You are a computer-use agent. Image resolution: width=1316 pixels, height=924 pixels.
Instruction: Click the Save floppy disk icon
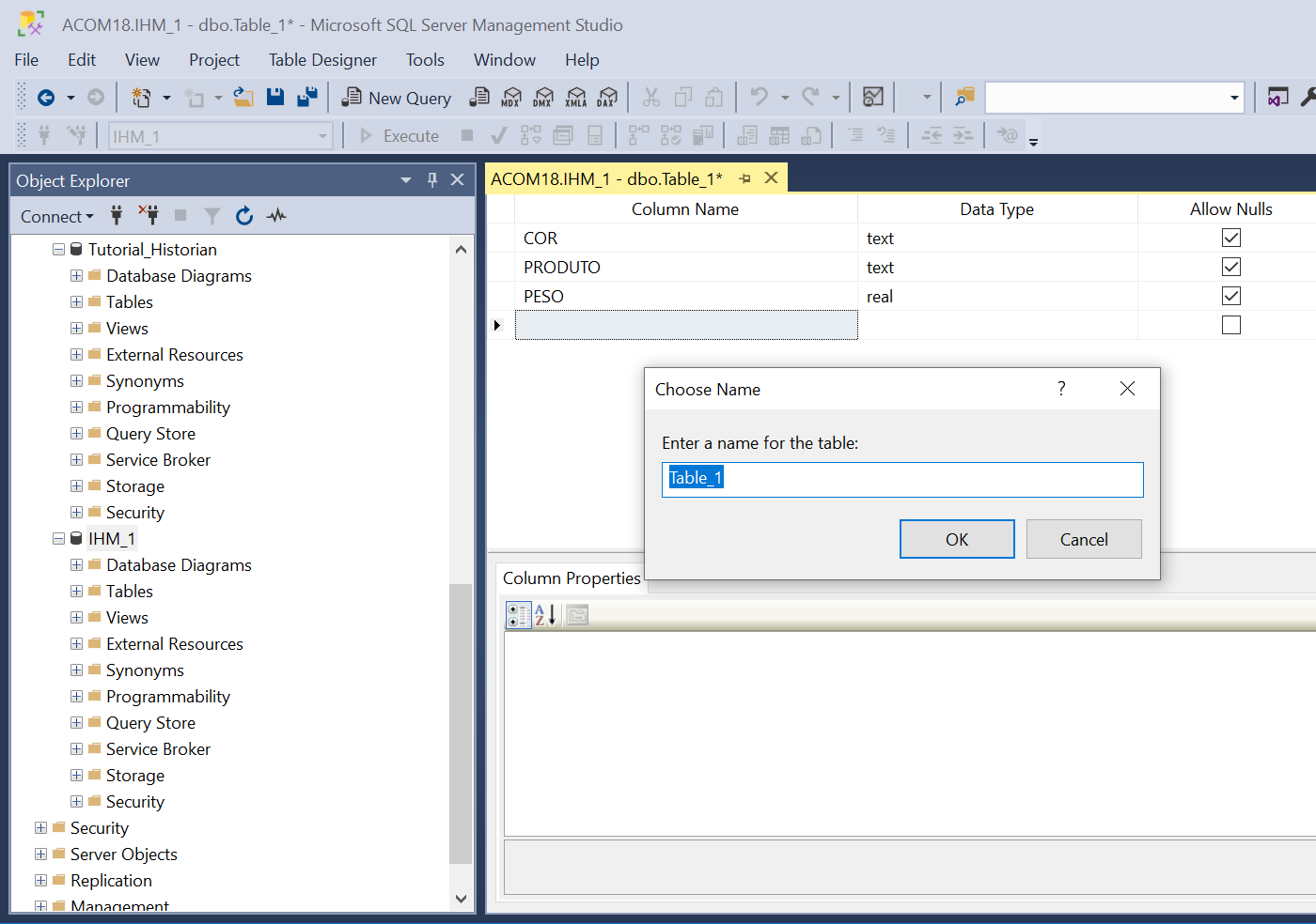pos(275,97)
